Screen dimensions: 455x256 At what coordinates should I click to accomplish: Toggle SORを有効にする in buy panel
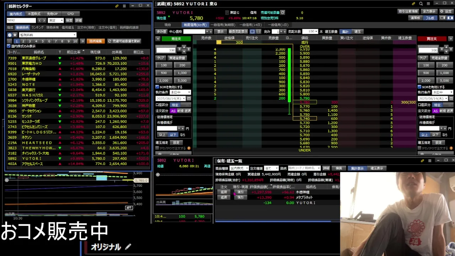(419, 87)
